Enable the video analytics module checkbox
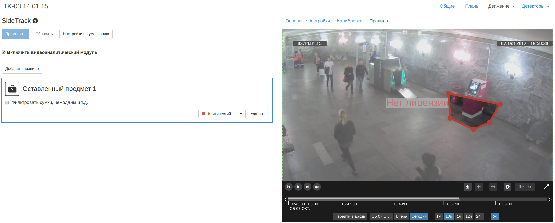The image size is (555, 223). pyautogui.click(x=4, y=52)
